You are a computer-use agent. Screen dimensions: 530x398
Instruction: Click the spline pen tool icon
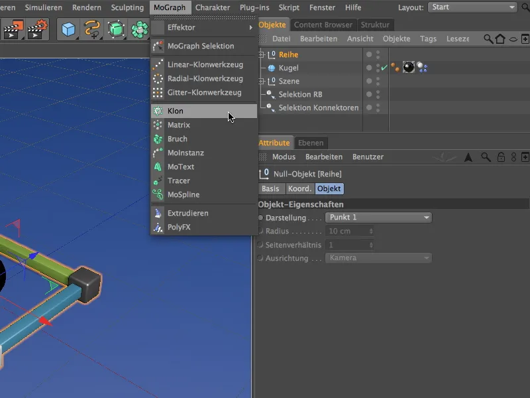(x=92, y=29)
